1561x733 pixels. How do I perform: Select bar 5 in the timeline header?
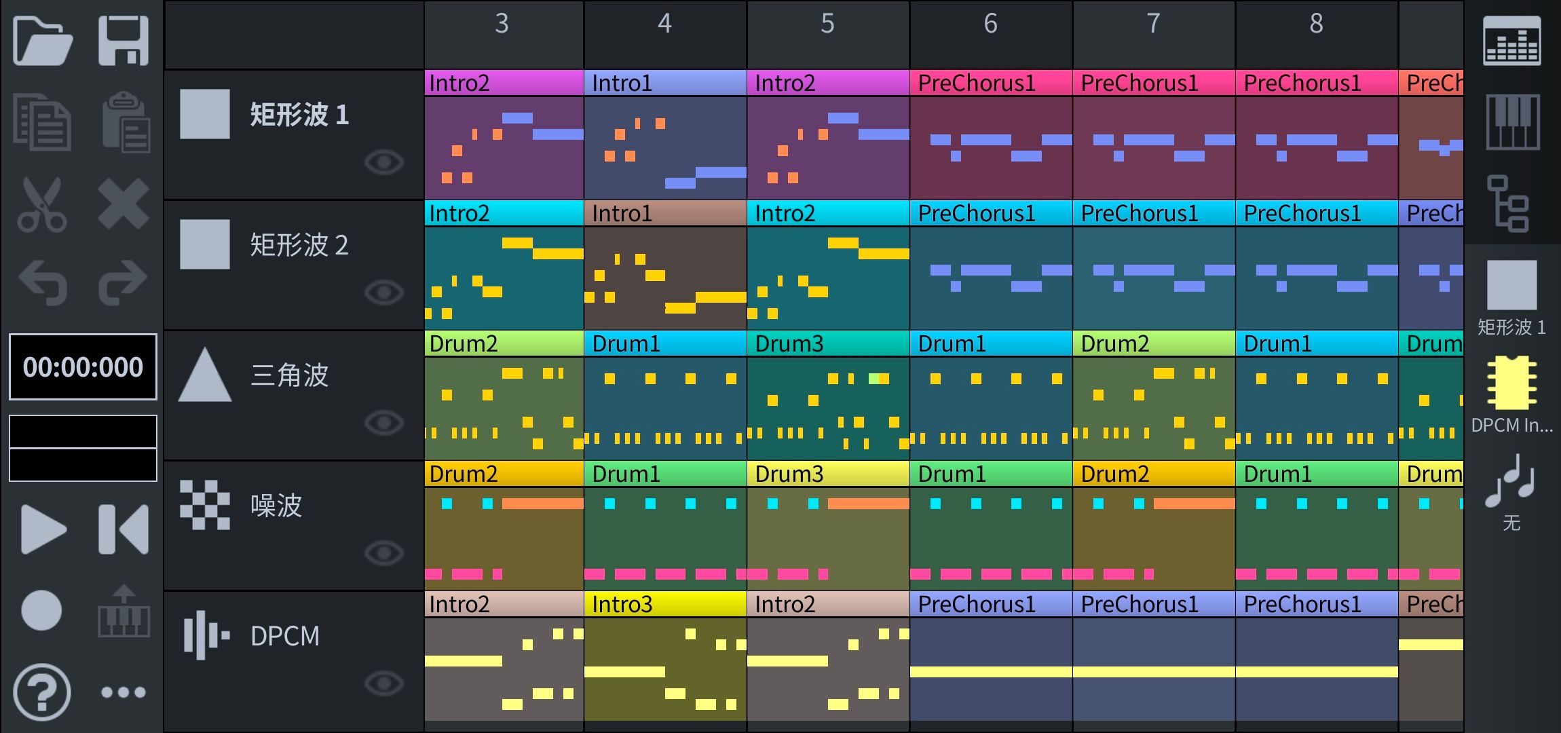[828, 34]
